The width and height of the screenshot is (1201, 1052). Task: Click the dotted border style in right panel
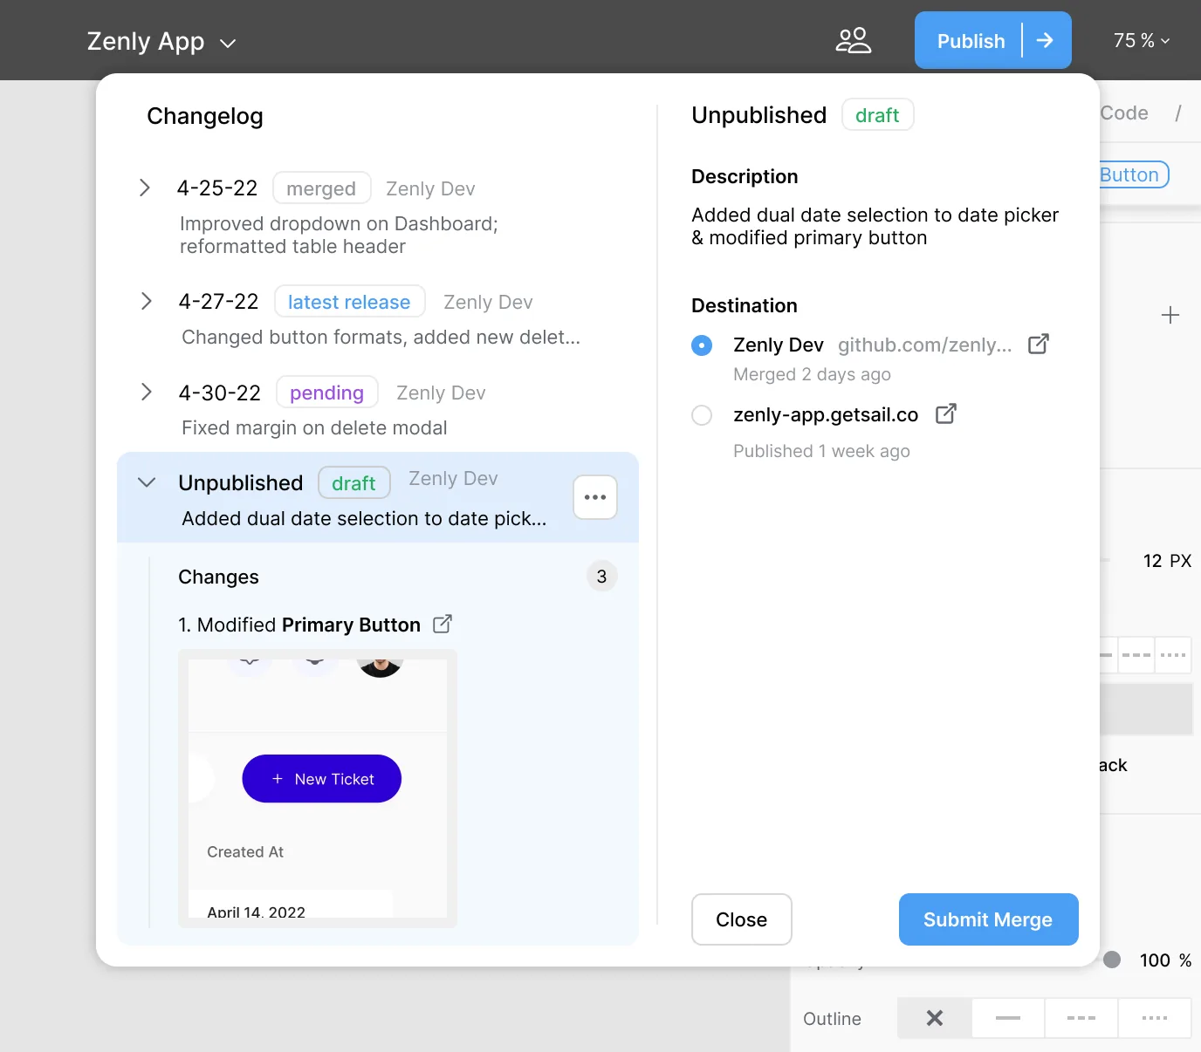(1173, 654)
